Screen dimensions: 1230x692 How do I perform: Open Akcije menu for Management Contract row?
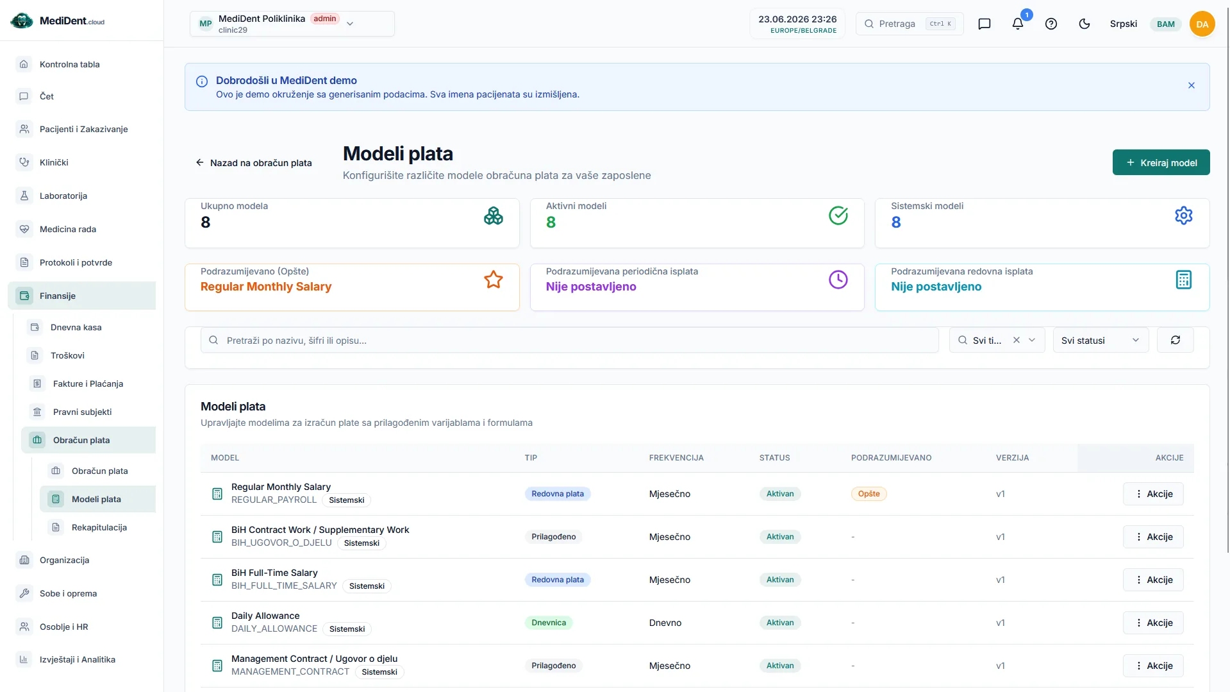coord(1153,666)
